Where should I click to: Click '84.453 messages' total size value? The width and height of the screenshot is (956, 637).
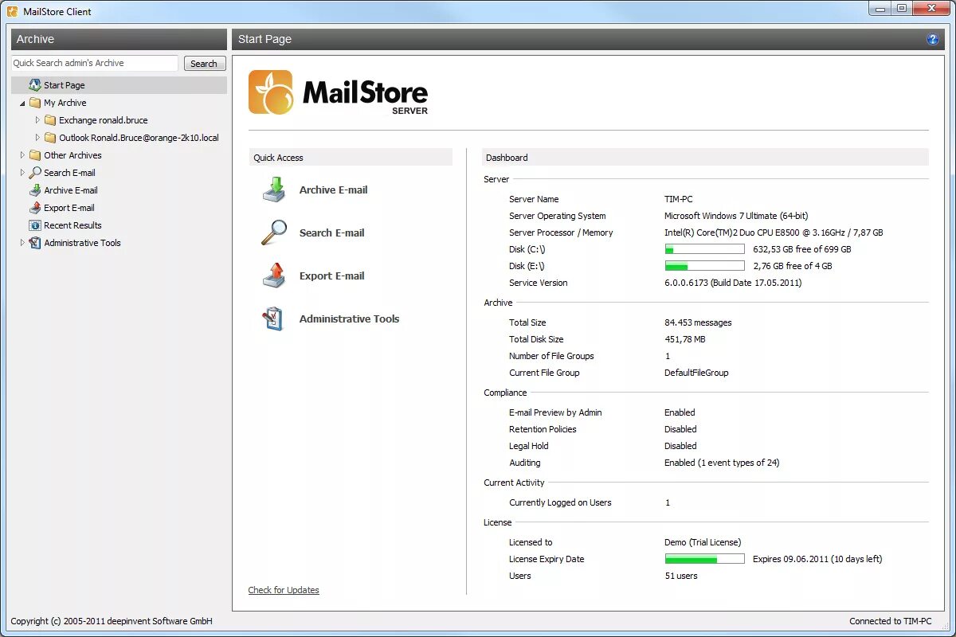698,322
